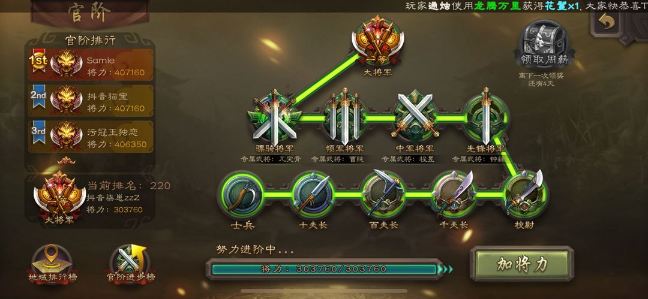The image size is (648, 299).
Task: Open the 中军将军 rank icon
Action: pos(415,117)
